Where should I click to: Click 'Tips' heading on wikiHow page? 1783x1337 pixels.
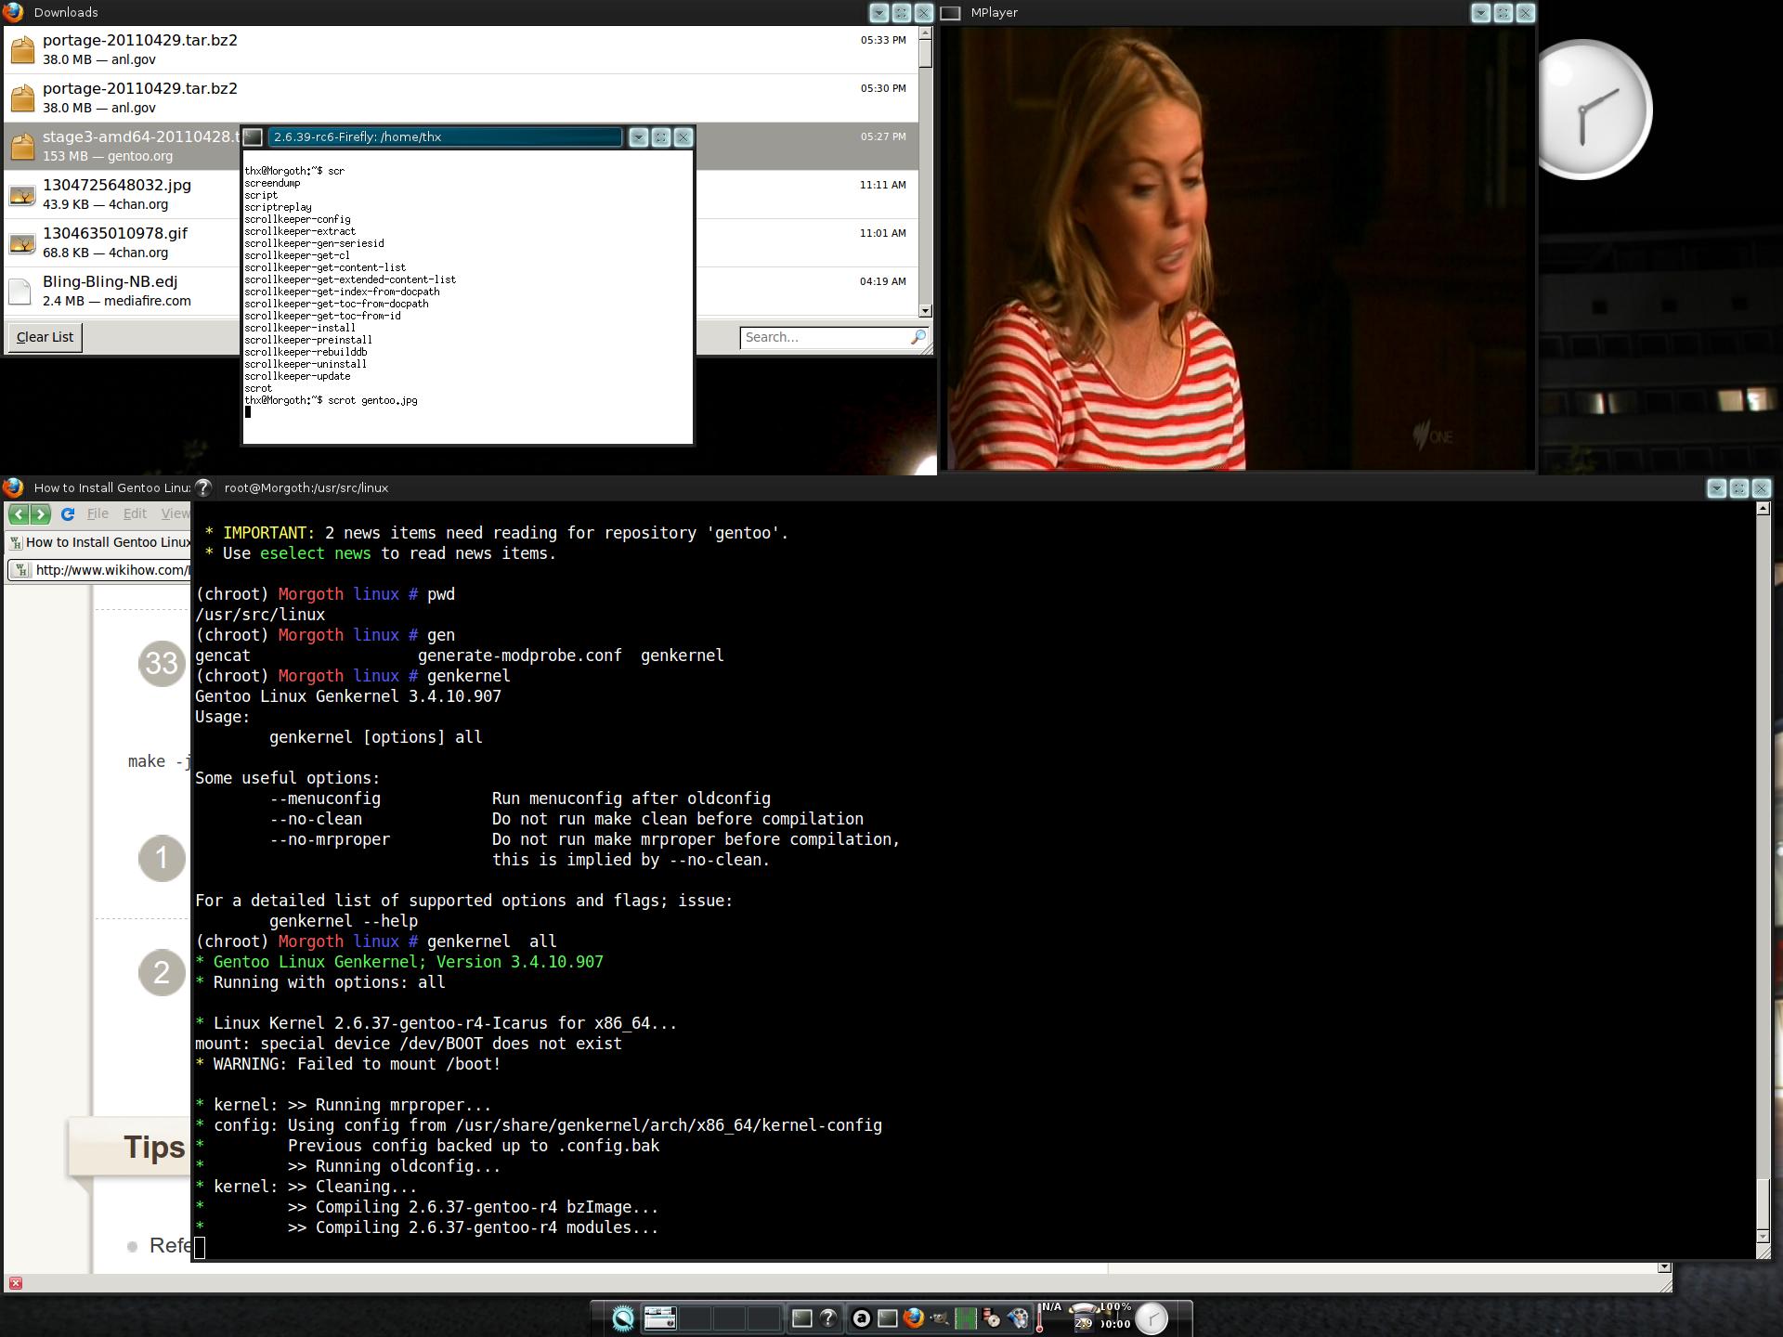pyautogui.click(x=154, y=1148)
